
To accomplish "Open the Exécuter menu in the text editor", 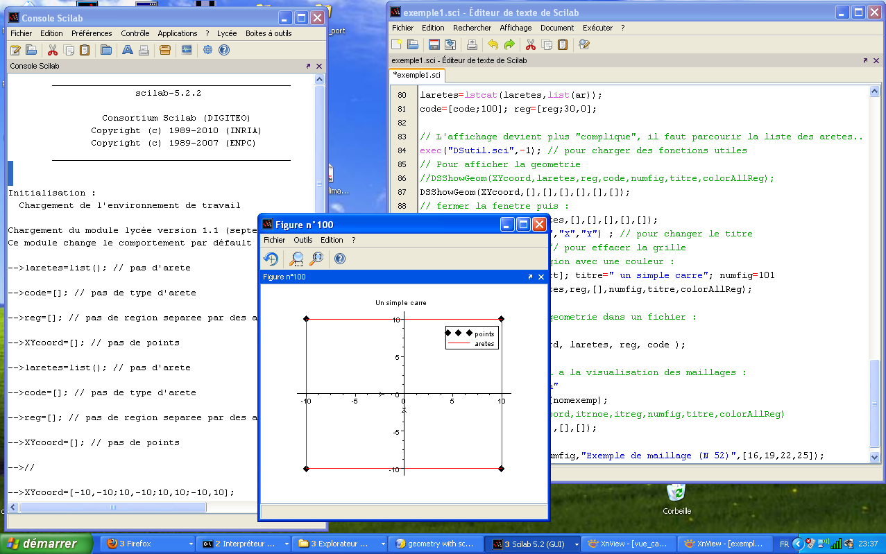I will (x=598, y=28).
